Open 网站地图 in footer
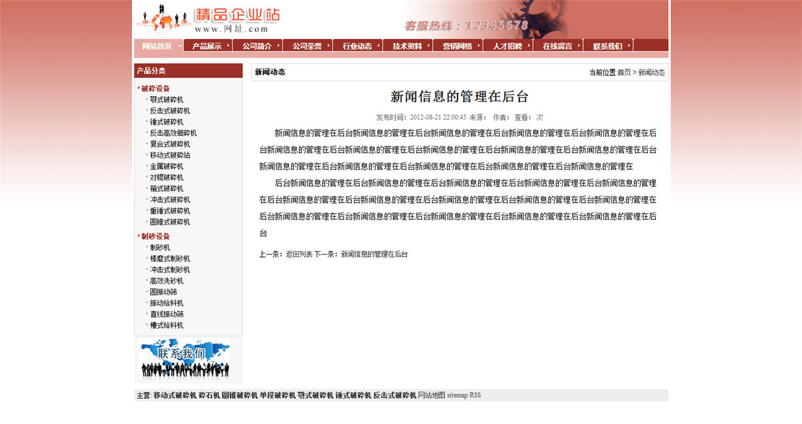Screen dimensions: 802x424 (x=432, y=395)
